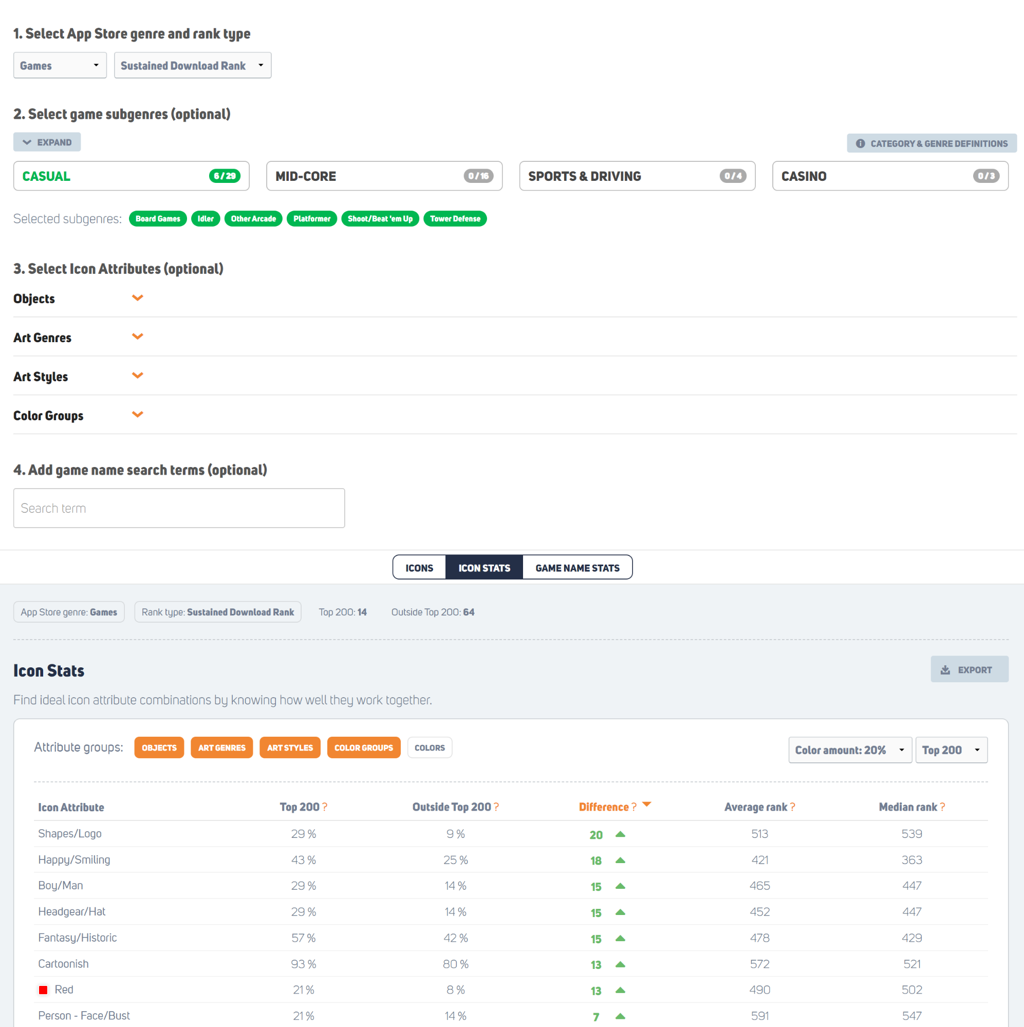Toggle the COLOR GROUPS attribute group filter
The height and width of the screenshot is (1027, 1024).
(364, 748)
